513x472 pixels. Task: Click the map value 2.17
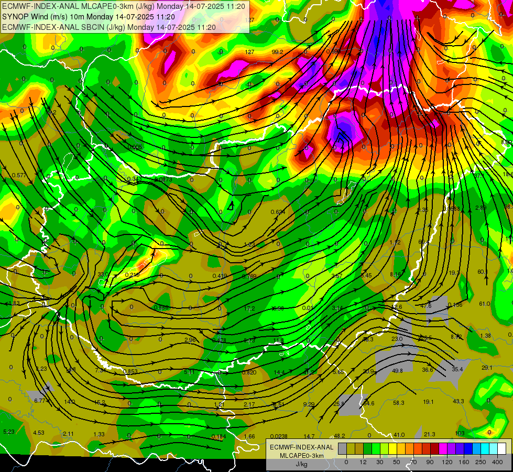coord(249,404)
